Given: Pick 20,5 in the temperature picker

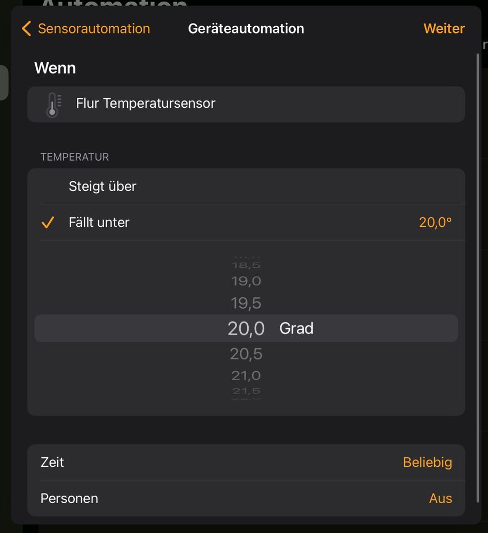Looking at the screenshot, I should (x=246, y=353).
